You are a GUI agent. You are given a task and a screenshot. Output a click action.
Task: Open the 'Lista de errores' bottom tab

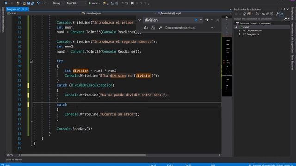coord(14,160)
